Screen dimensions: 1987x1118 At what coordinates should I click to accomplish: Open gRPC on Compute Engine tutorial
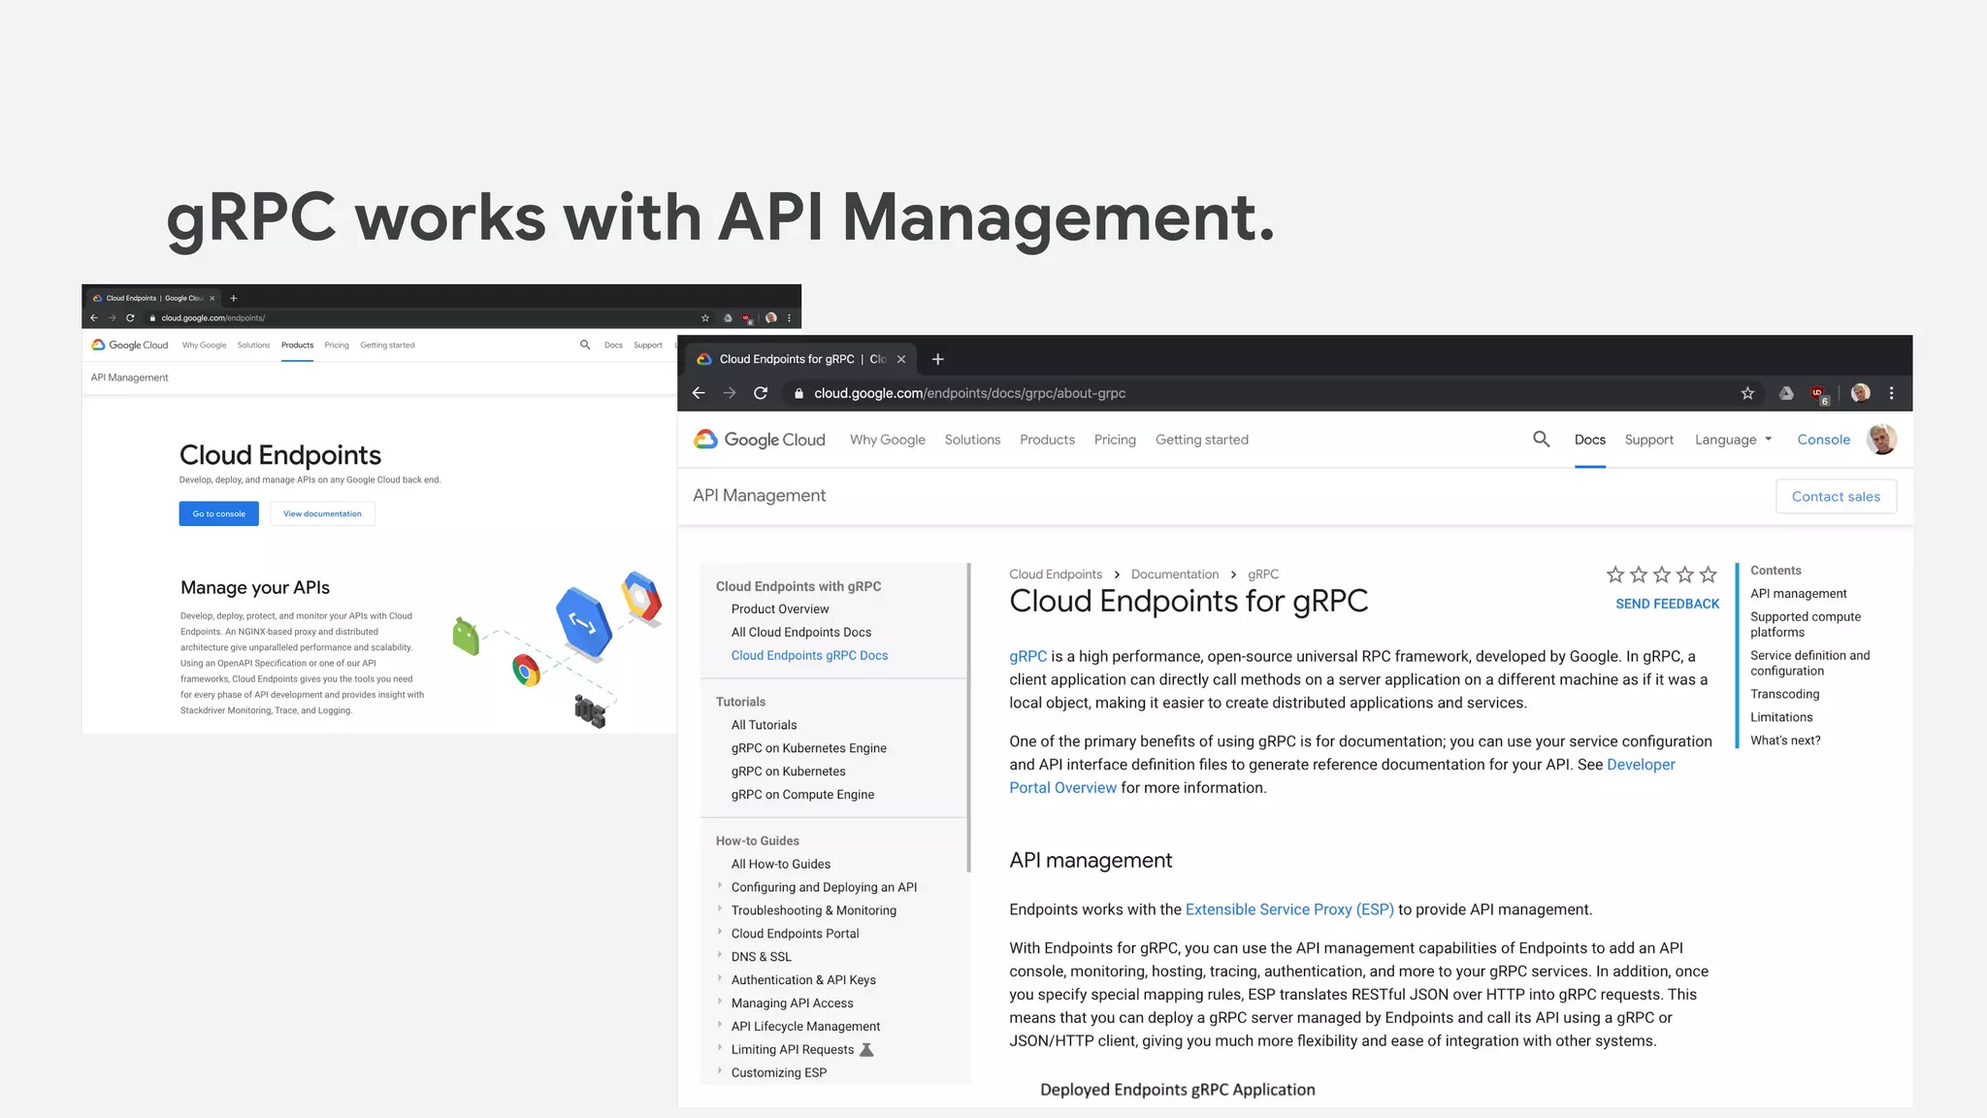tap(802, 794)
